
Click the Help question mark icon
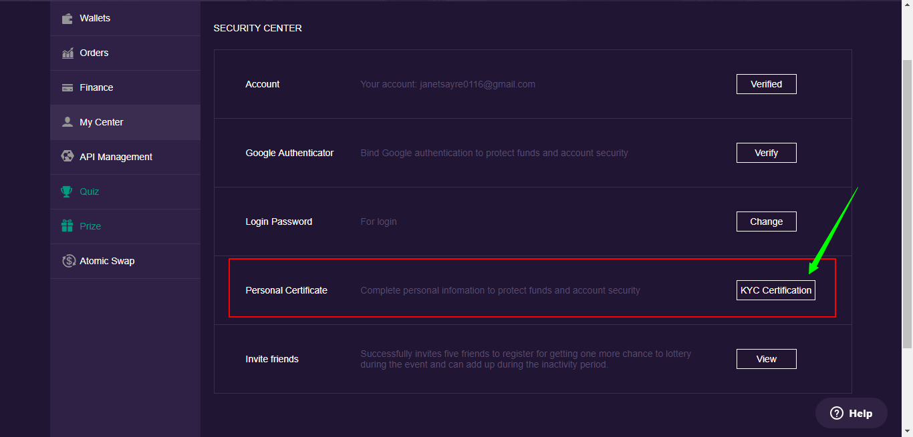[x=837, y=413]
